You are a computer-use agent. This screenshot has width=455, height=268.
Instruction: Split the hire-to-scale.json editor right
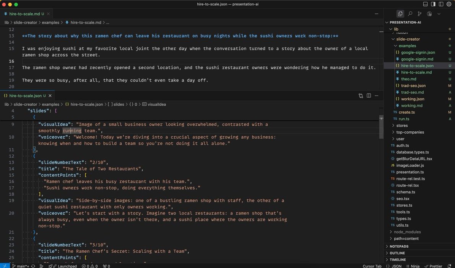pyautogui.click(x=369, y=96)
